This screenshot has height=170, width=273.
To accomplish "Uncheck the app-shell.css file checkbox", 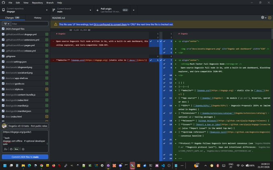I will point(3,78).
